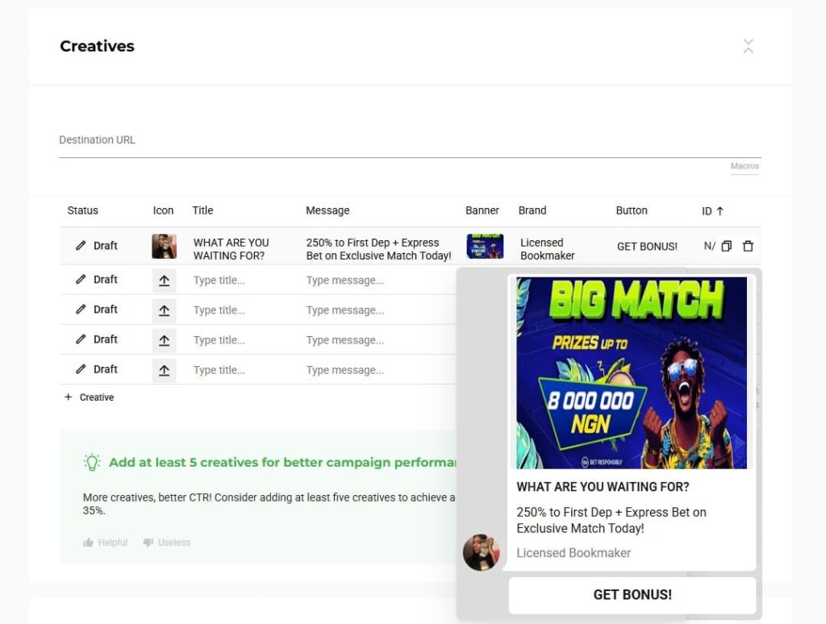Focus 'Type message...' field in fourth row
The width and height of the screenshot is (826, 624).
[x=345, y=340]
